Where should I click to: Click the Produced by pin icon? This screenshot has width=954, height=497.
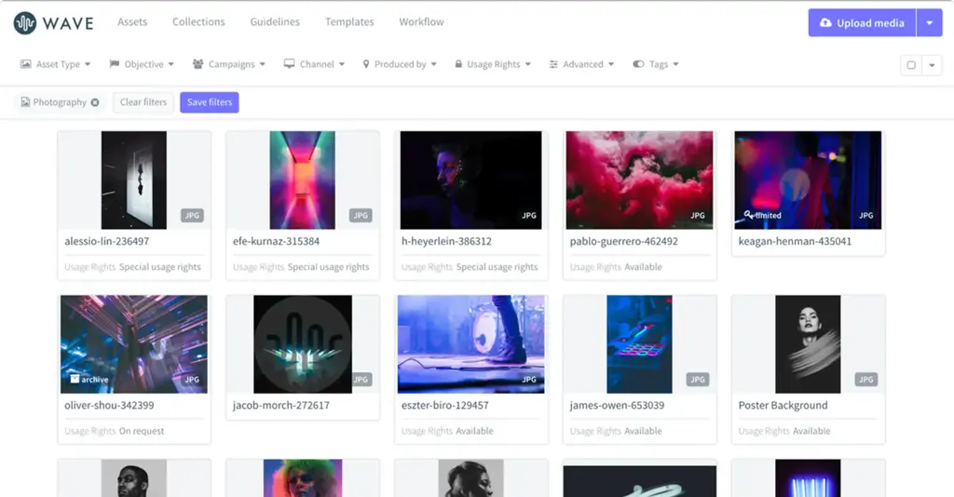(365, 64)
